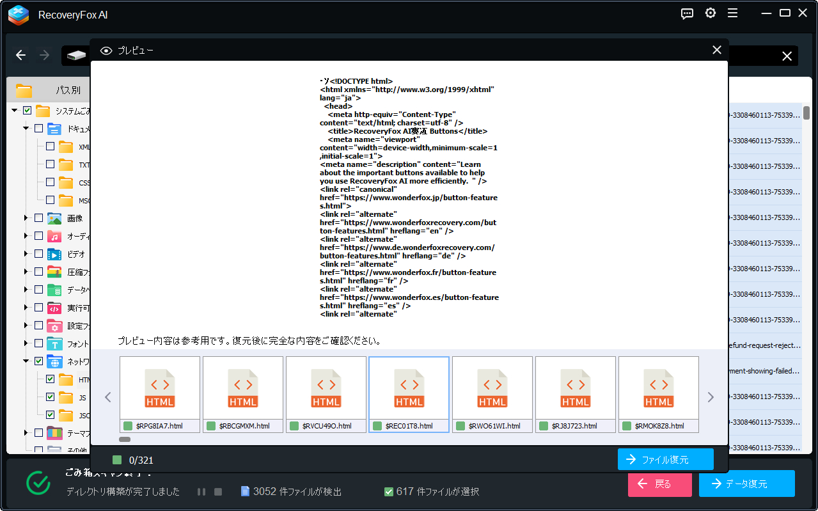Select the フォント font folder icon
This screenshot has width=818, height=511.
54,343
